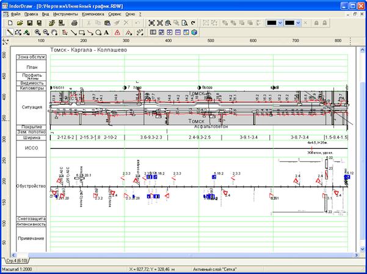Image resolution: width=367 pixels, height=274 pixels.
Task: Pick the red triangle road sign tool
Action: [x=118, y=32]
